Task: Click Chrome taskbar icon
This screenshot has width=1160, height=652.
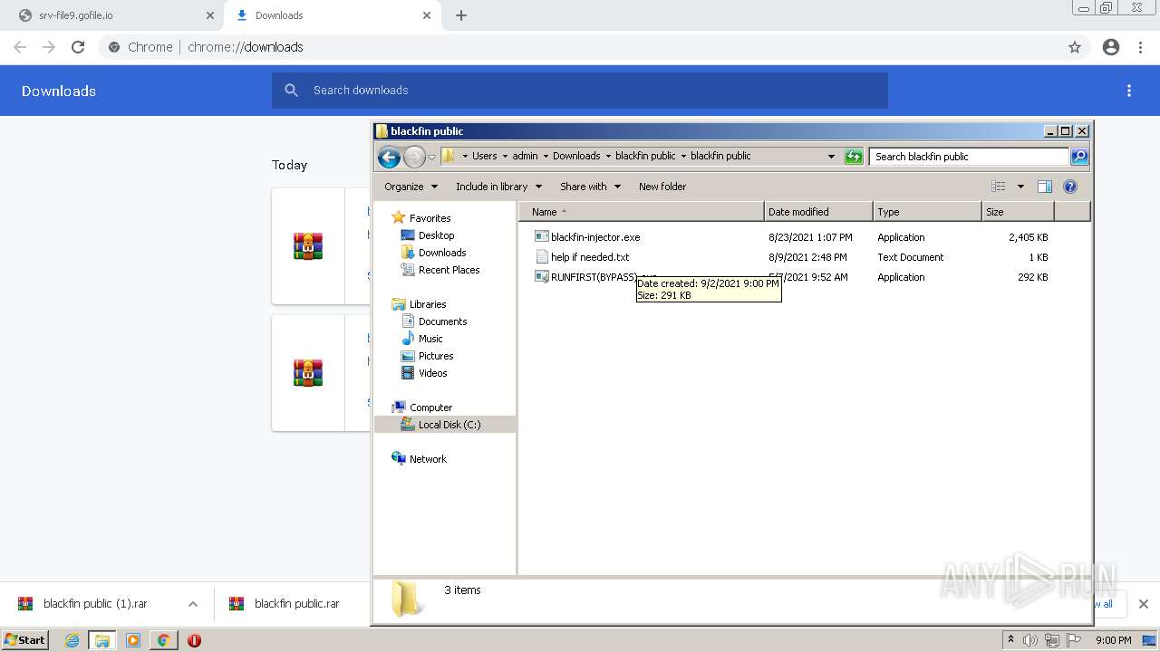Action: (x=164, y=640)
